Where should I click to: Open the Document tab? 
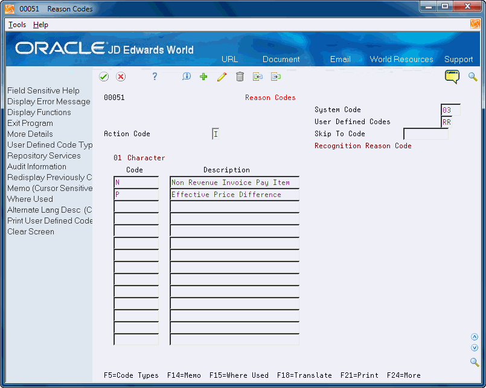281,59
